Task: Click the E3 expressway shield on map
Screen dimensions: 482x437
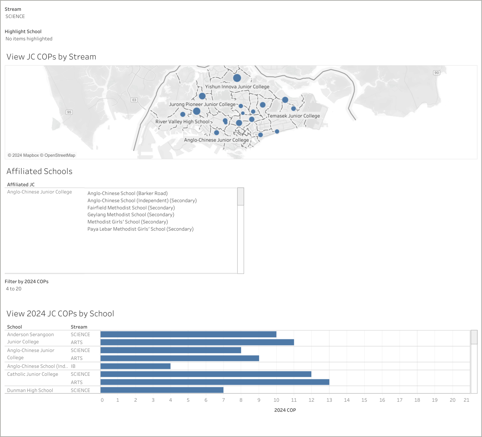Action: tap(134, 100)
